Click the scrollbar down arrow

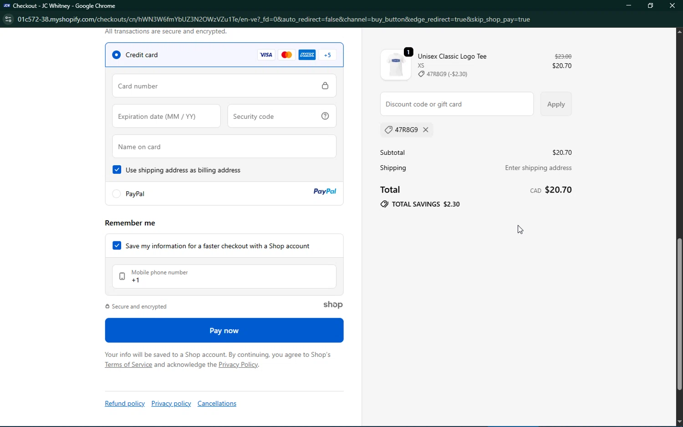pyautogui.click(x=679, y=422)
